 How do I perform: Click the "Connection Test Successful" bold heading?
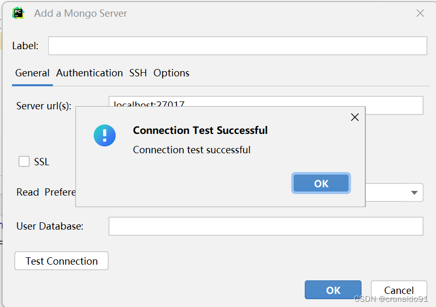click(x=200, y=130)
